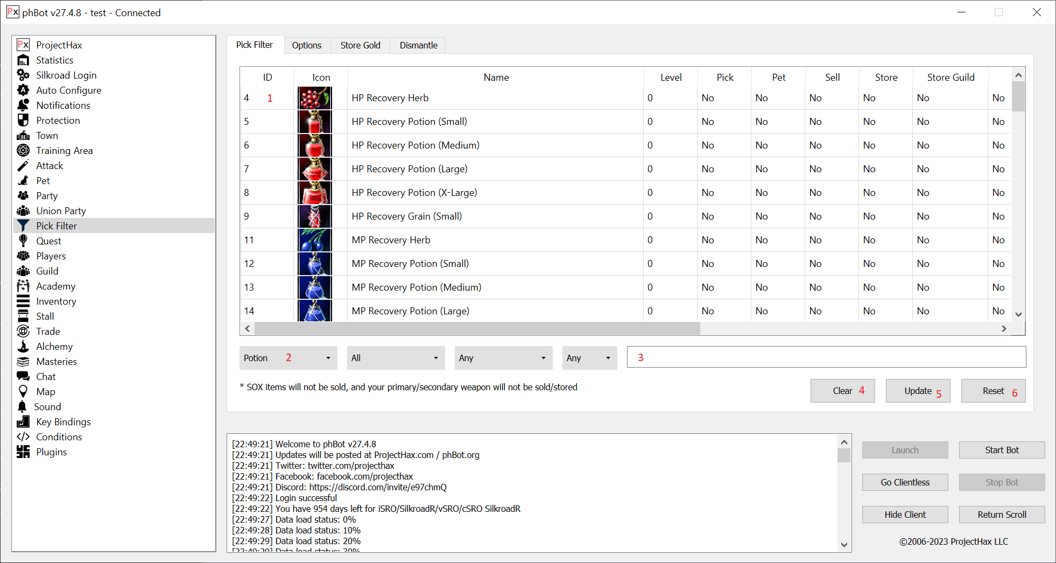
Task: Open the Alchemy flask icon
Action: [x=23, y=347]
